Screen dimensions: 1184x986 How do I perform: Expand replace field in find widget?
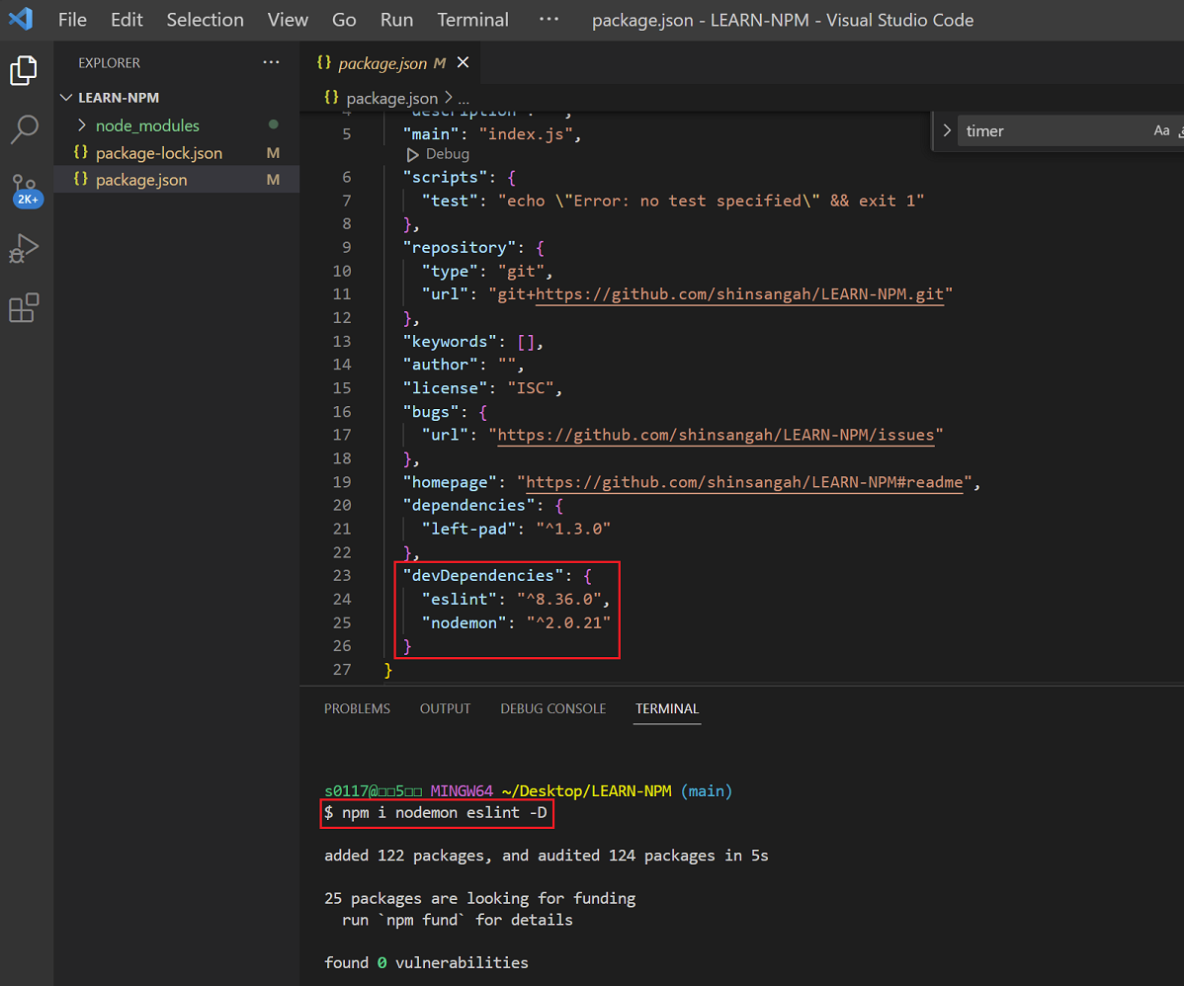click(947, 130)
